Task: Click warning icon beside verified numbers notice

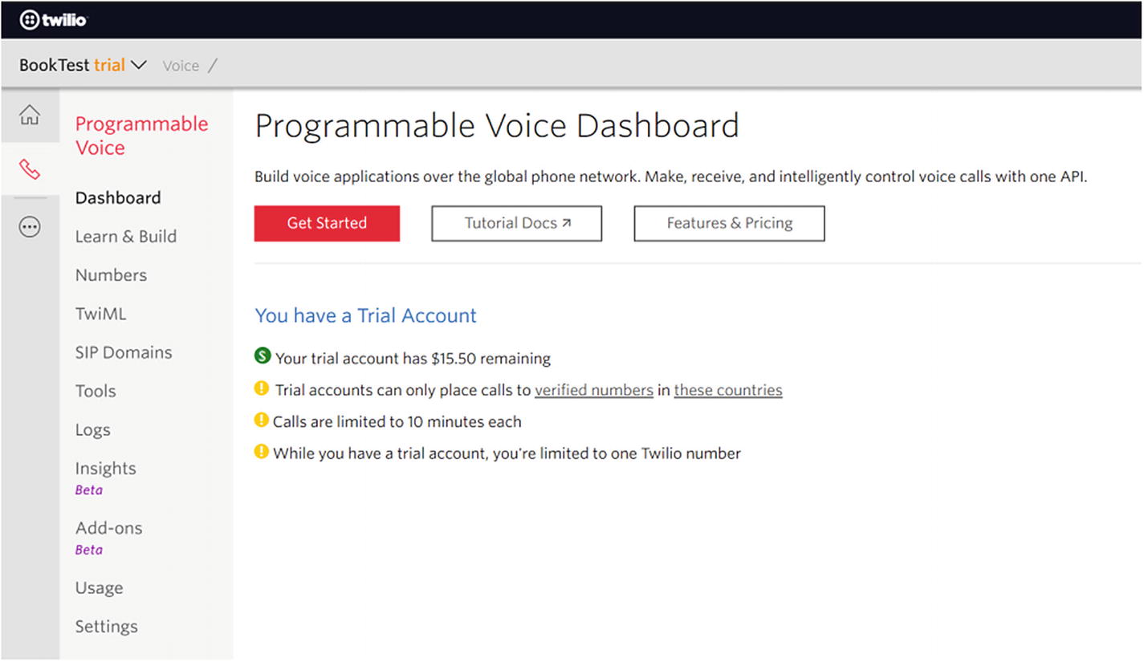Action: pos(262,388)
